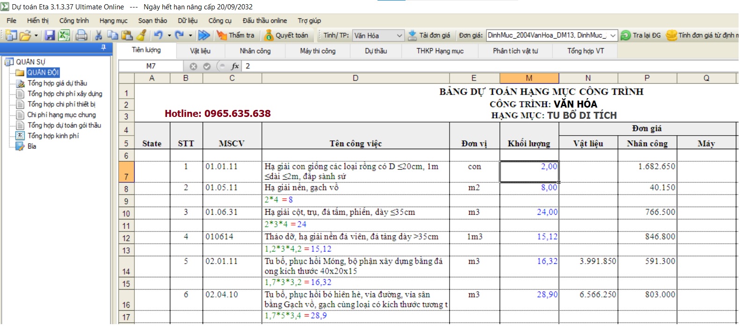Screen dimensions: 740x326
Task: Click the blue double-arrow forward icon
Action: tap(204, 36)
